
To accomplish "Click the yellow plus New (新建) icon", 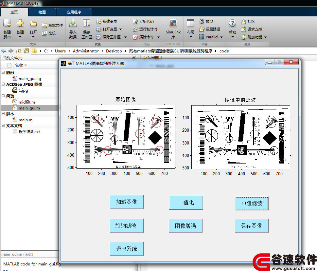I will point(20,23).
